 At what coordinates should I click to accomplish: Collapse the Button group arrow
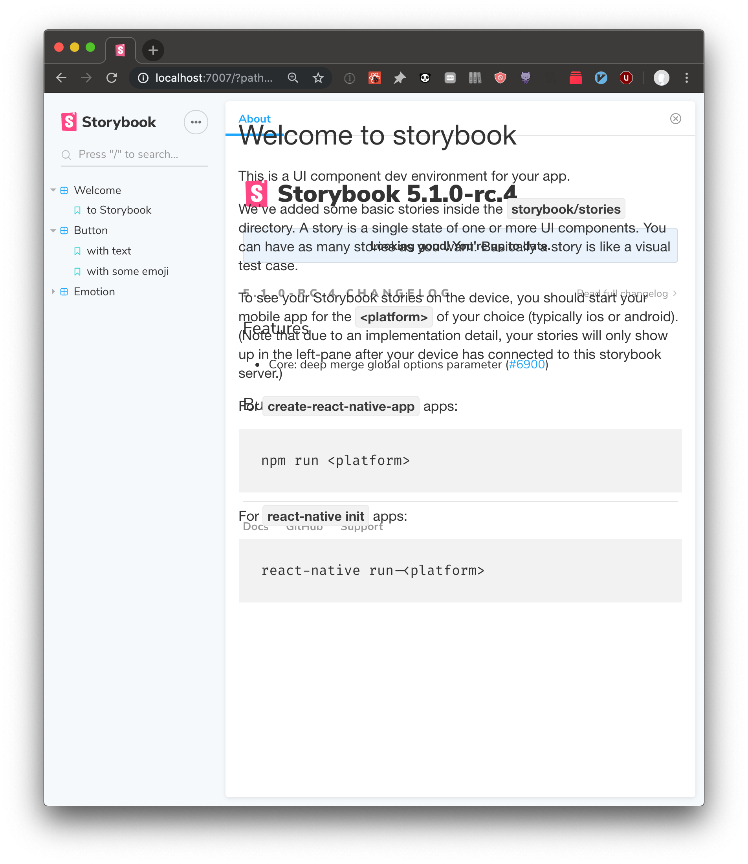[53, 231]
